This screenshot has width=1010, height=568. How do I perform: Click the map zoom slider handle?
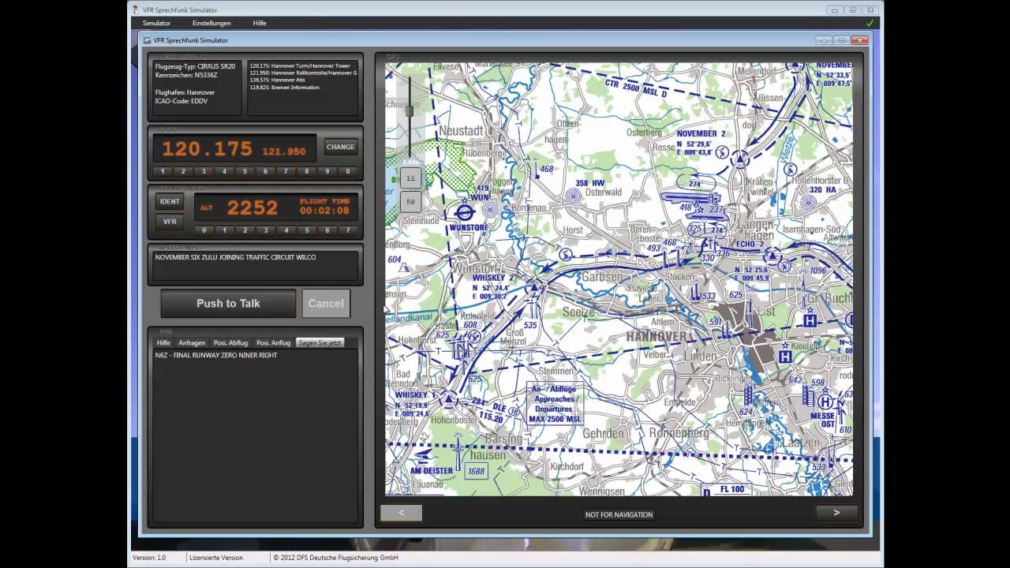tap(410, 111)
